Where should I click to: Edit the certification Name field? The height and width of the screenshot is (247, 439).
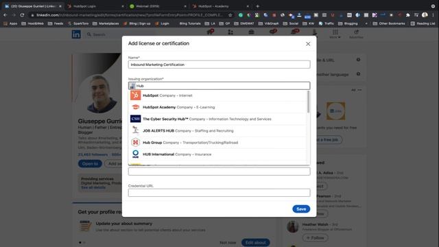point(219,64)
